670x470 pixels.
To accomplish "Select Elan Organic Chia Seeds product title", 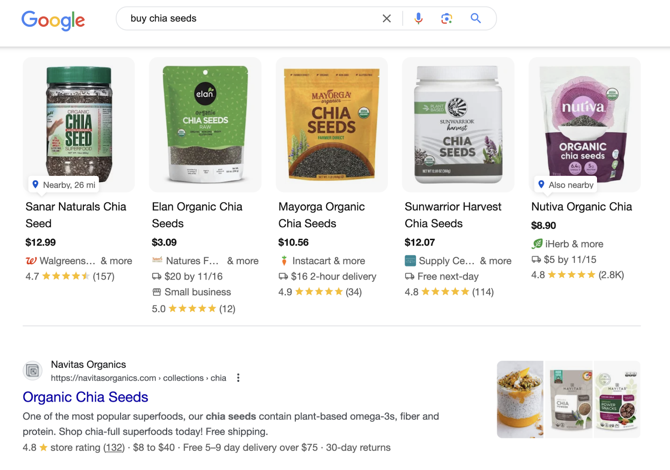I will (x=197, y=215).
